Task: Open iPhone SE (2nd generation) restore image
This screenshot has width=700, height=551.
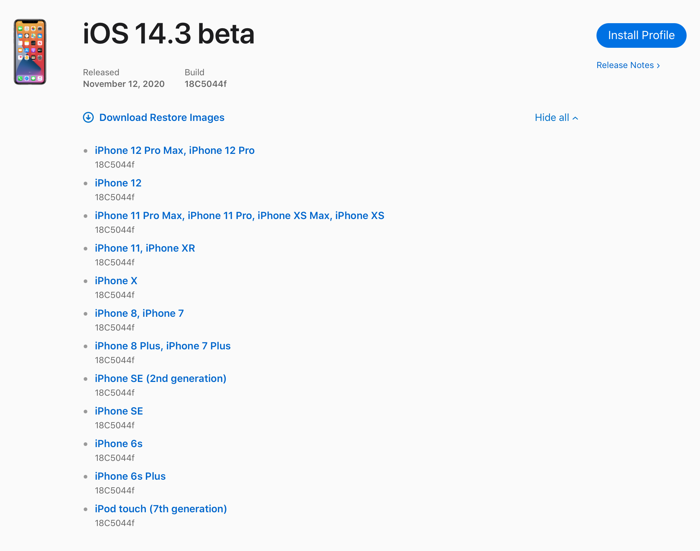Action: pos(160,378)
